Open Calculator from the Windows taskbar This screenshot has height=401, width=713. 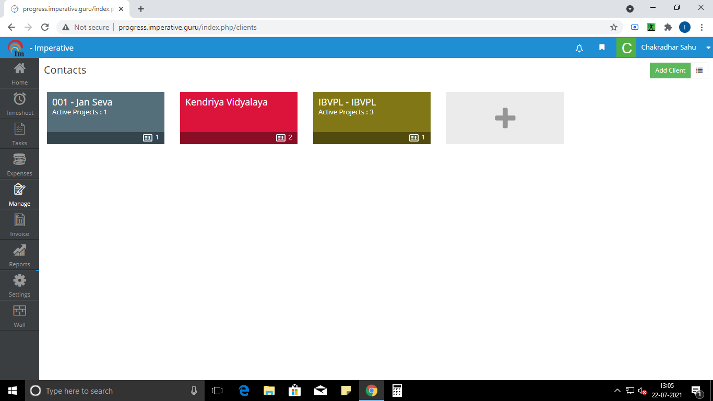pos(397,391)
